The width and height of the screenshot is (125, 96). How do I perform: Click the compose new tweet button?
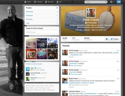(119, 2)
